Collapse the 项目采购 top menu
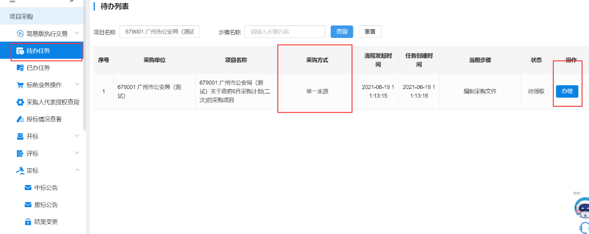The height and width of the screenshot is (234, 589). pyautogui.click(x=77, y=16)
